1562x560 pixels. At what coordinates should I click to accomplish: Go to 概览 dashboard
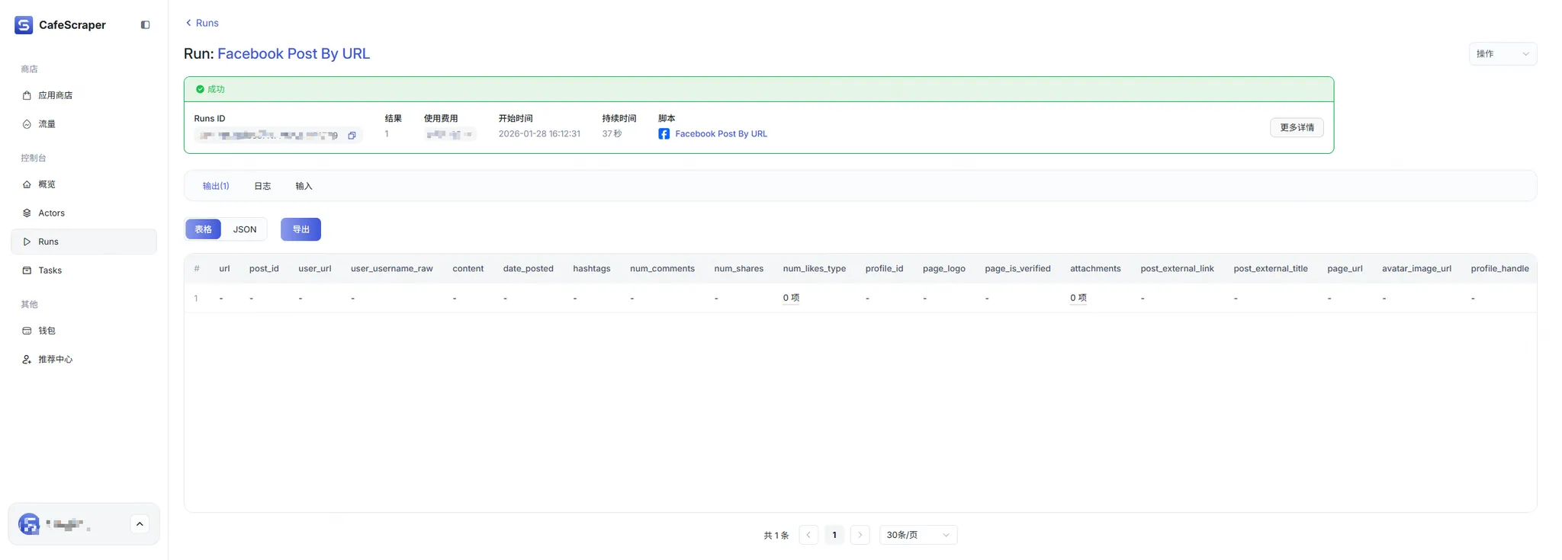[84, 184]
